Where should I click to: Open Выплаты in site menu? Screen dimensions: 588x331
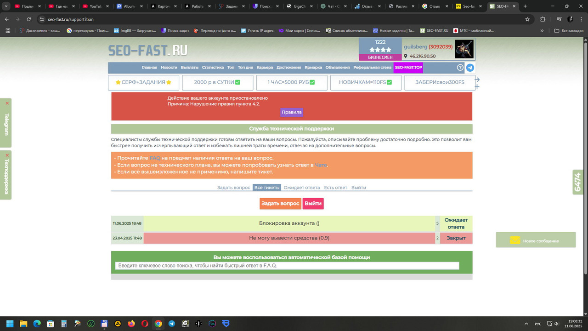click(x=190, y=68)
